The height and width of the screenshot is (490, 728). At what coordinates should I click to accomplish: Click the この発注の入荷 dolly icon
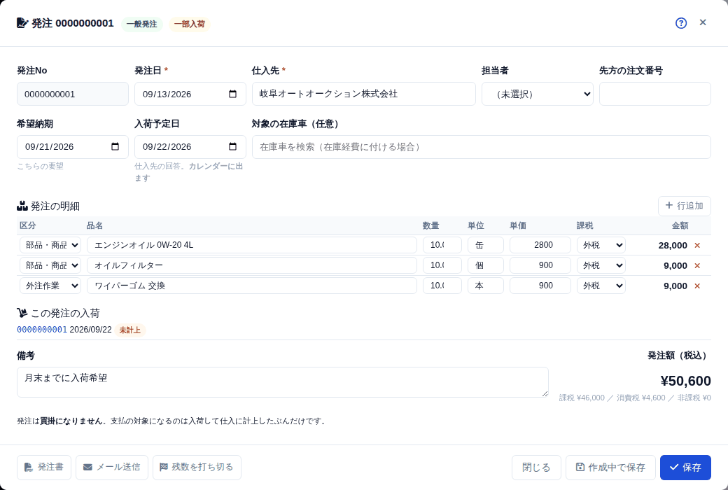(22, 313)
